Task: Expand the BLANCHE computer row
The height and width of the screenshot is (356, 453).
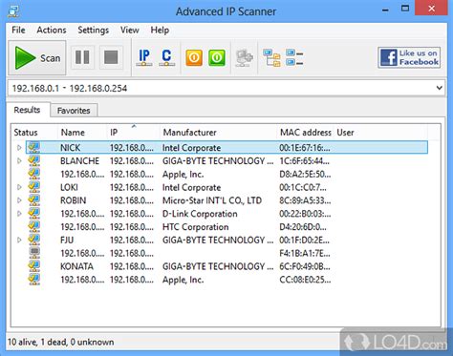Action: click(19, 161)
